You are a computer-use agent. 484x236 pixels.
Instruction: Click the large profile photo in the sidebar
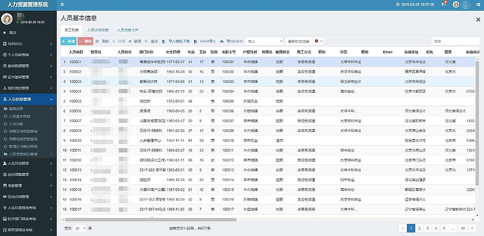(7, 19)
